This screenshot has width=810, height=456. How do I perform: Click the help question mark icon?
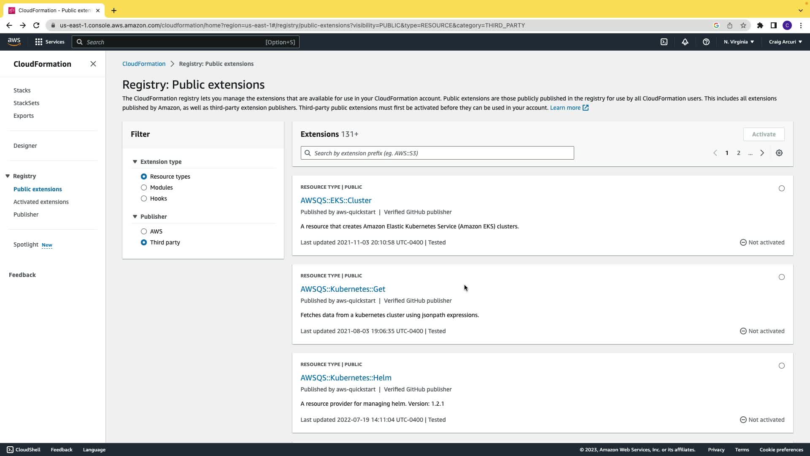coord(706,42)
